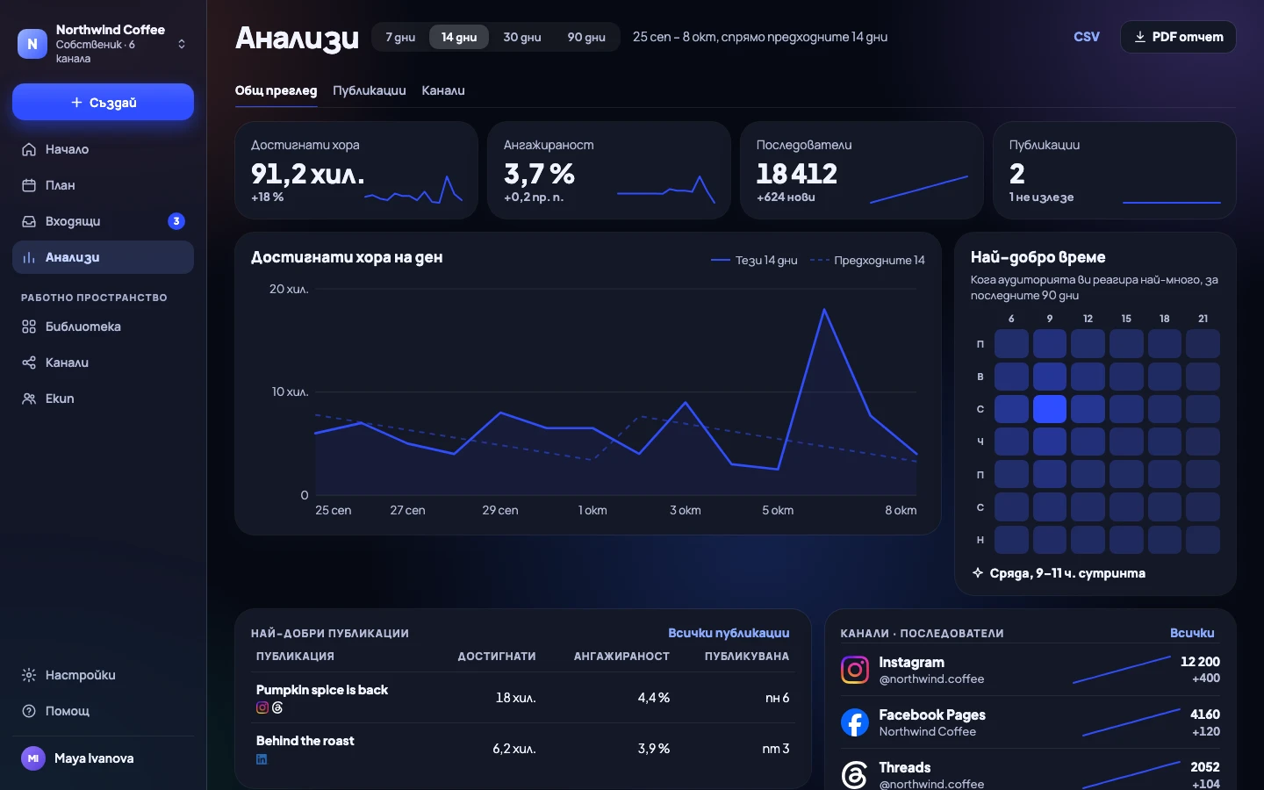The height and width of the screenshot is (790, 1264).
Task: Select the 90 дни range option
Action: point(586,37)
